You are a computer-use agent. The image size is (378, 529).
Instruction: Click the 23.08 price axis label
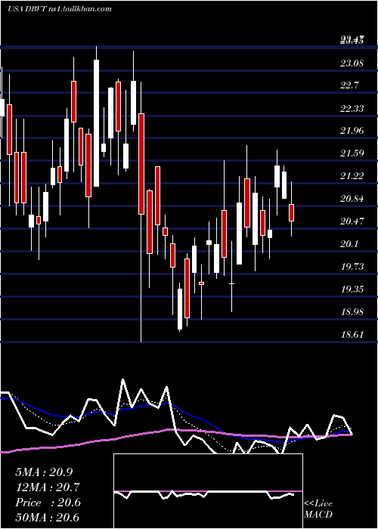352,63
